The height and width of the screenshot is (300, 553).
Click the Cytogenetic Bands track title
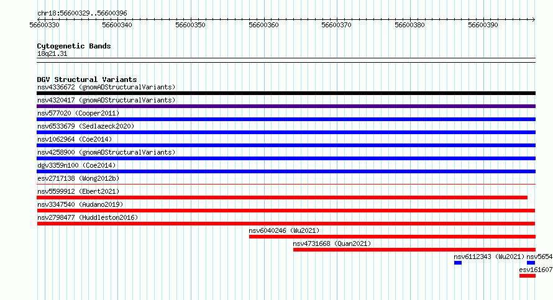click(74, 46)
